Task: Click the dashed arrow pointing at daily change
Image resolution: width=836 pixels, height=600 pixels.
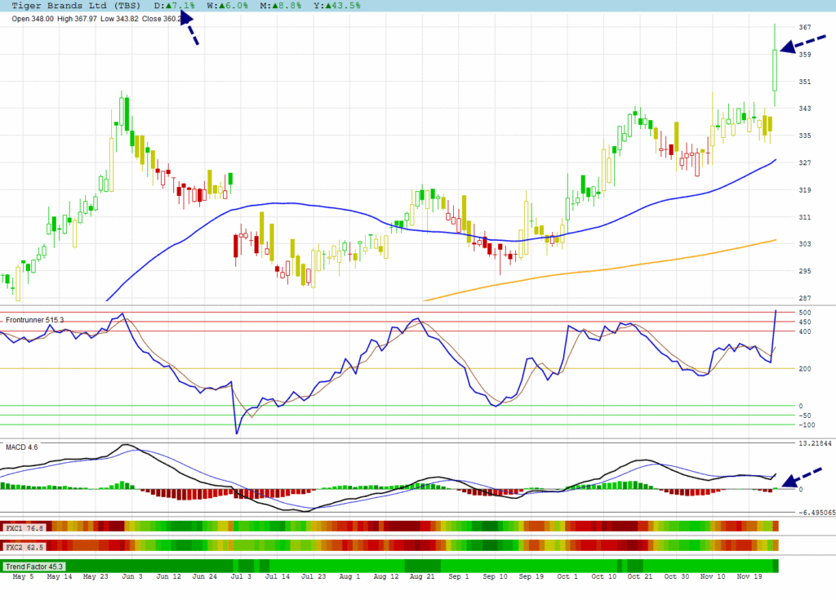Action: [x=188, y=29]
